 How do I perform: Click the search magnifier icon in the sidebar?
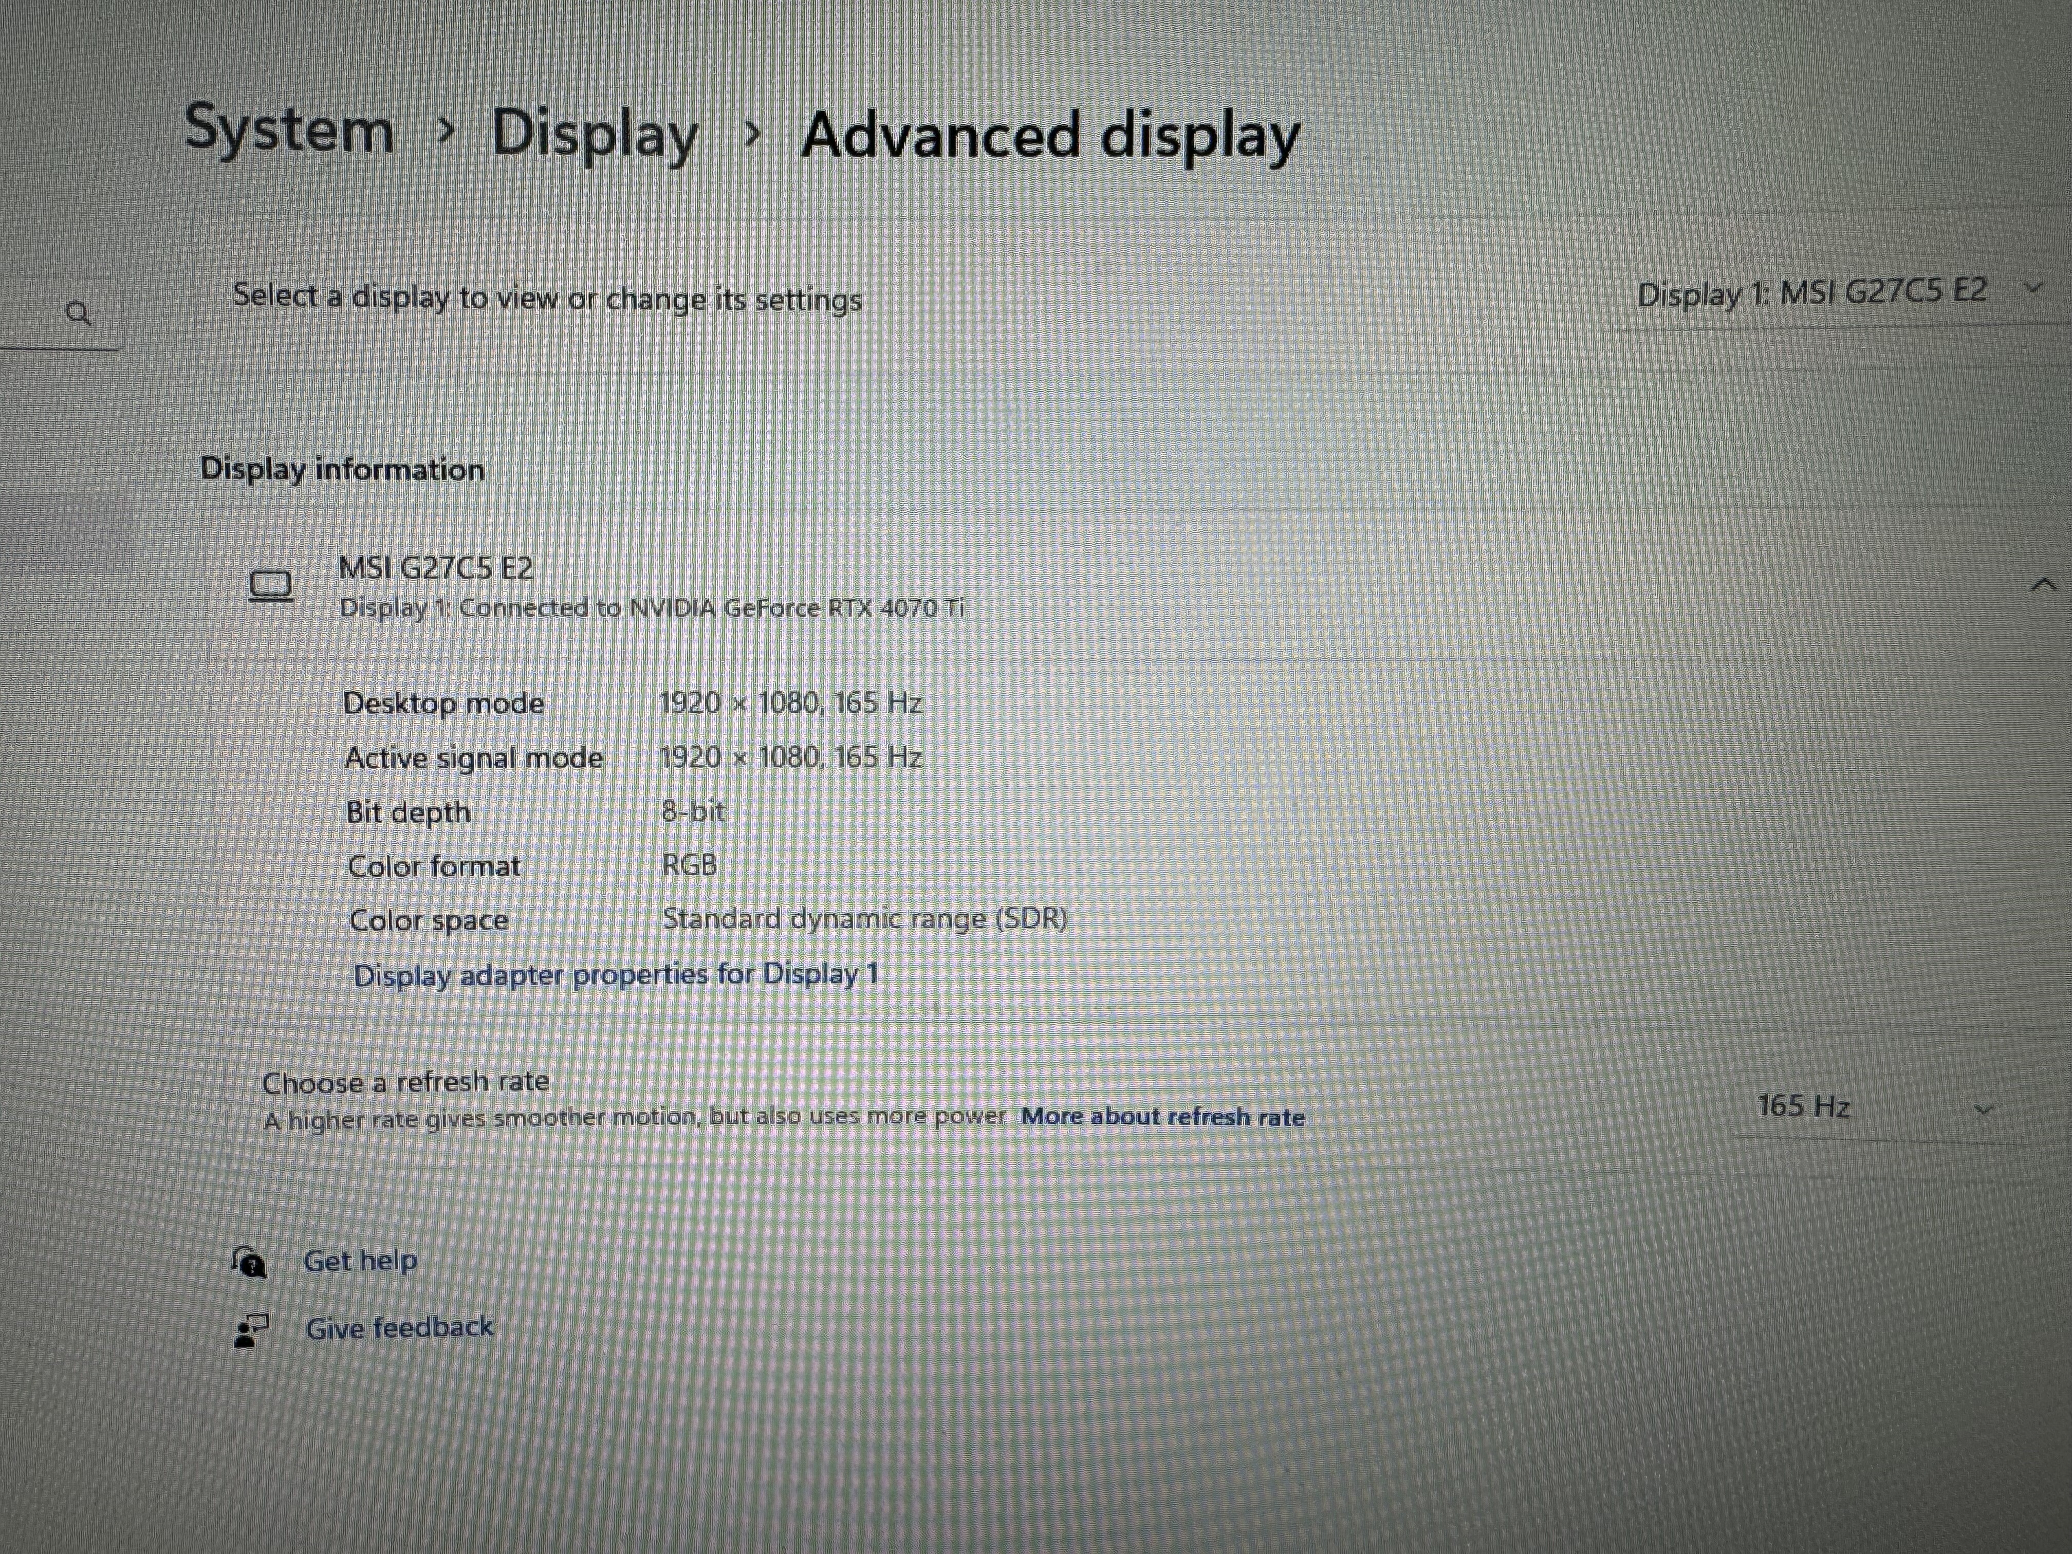80,313
